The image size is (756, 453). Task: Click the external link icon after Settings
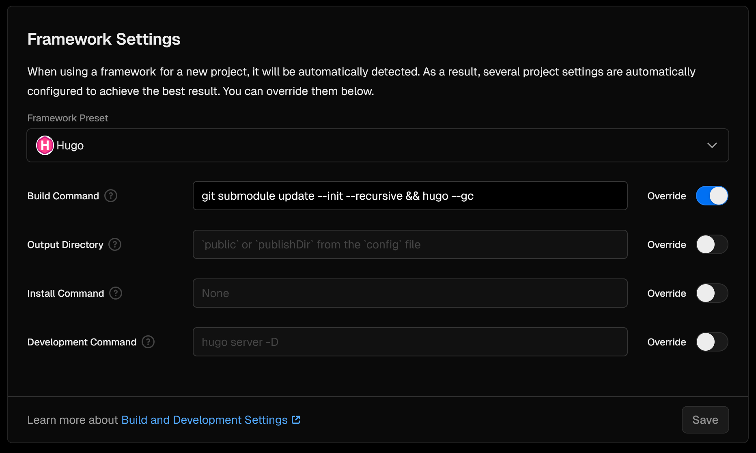point(296,420)
